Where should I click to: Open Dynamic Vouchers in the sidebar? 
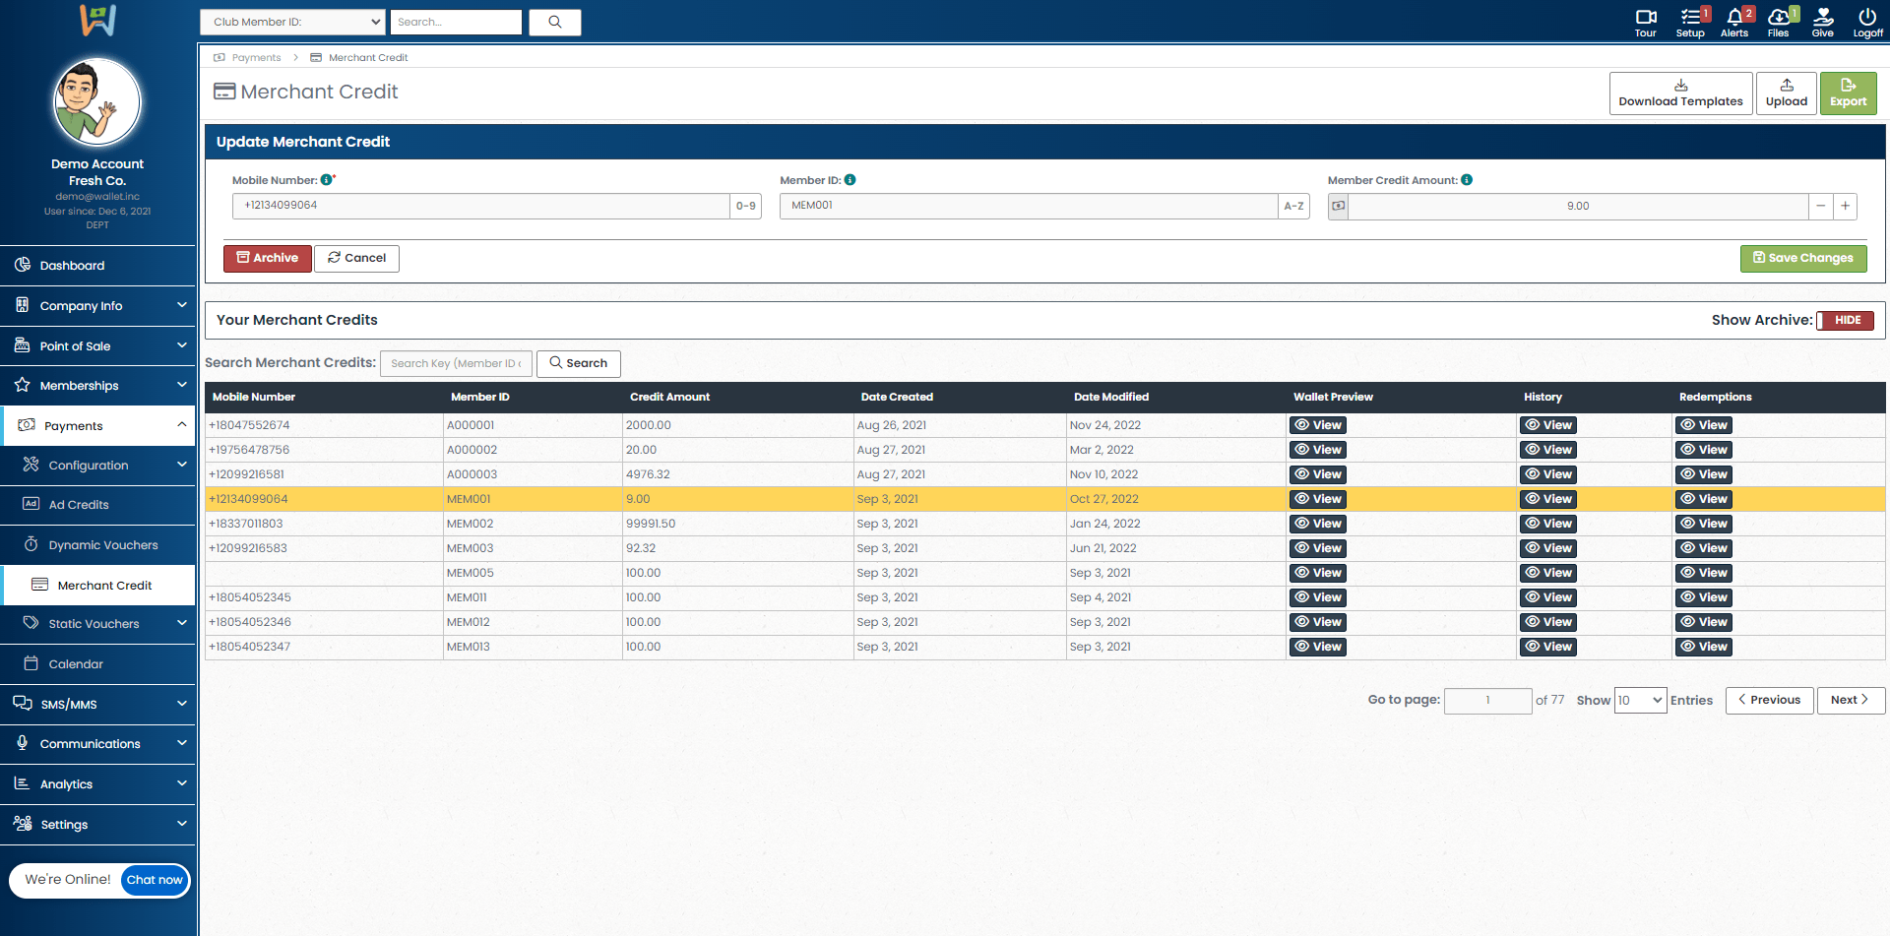102,545
